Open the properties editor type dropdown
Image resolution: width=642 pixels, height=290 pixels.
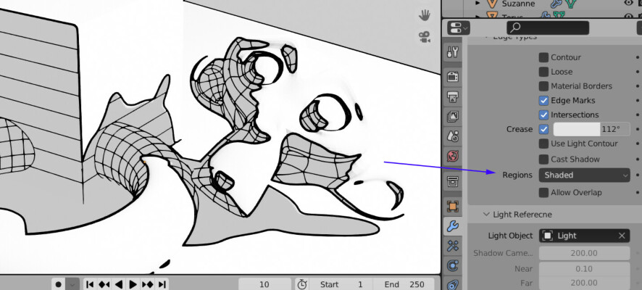[x=459, y=28]
